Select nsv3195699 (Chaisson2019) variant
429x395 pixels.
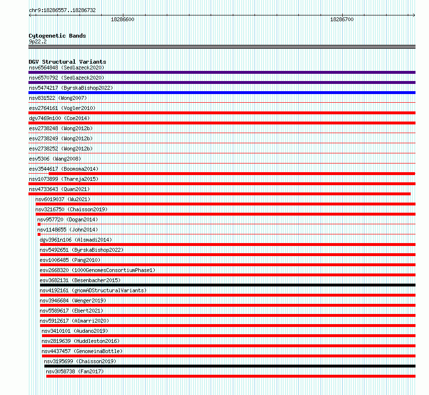coord(80,361)
